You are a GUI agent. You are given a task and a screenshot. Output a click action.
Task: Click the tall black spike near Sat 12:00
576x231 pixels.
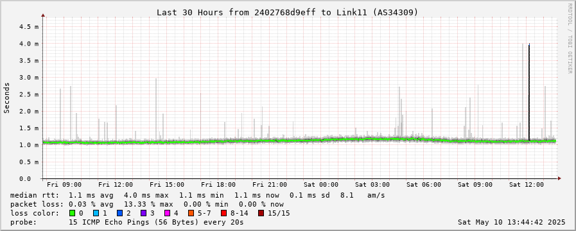[529, 92]
